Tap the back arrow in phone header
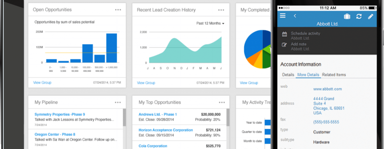Viewport: 384px width, 149px height. [x=295, y=16]
